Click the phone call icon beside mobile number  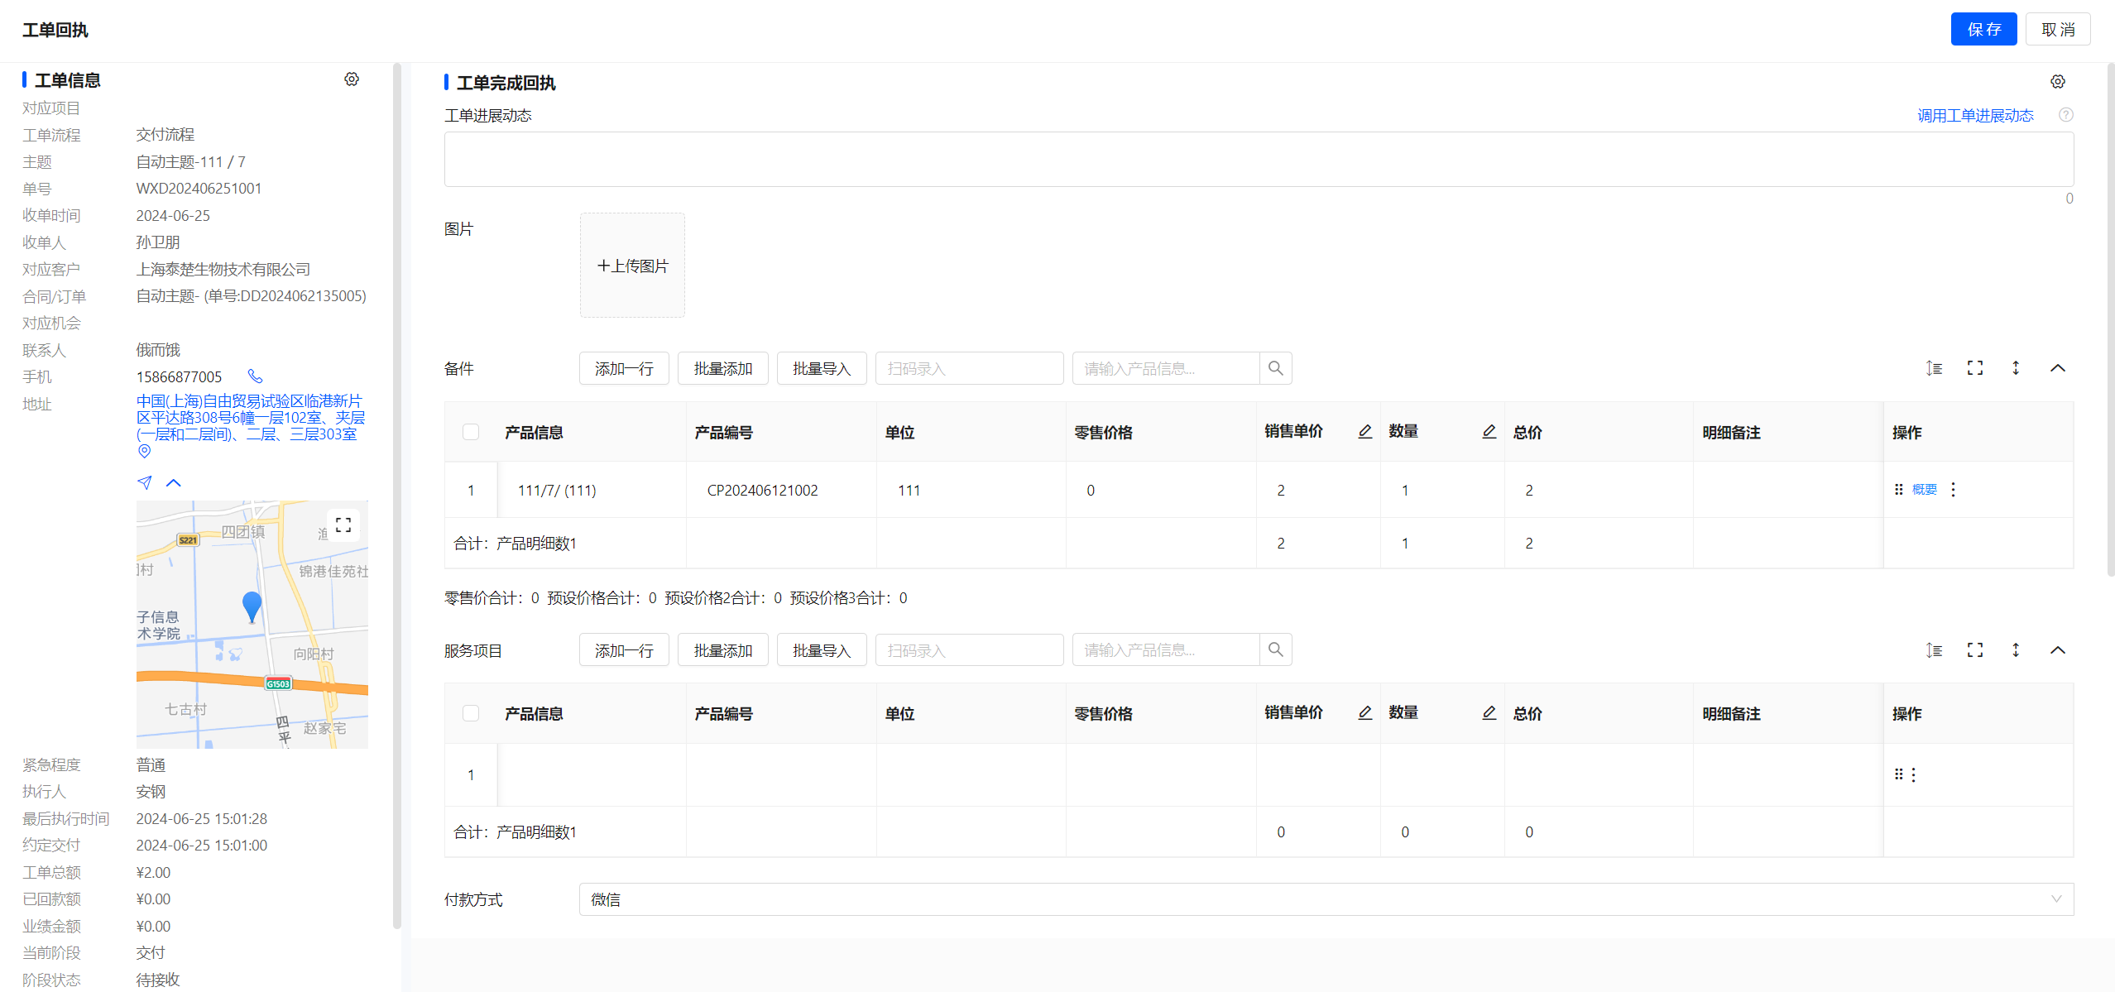click(255, 376)
